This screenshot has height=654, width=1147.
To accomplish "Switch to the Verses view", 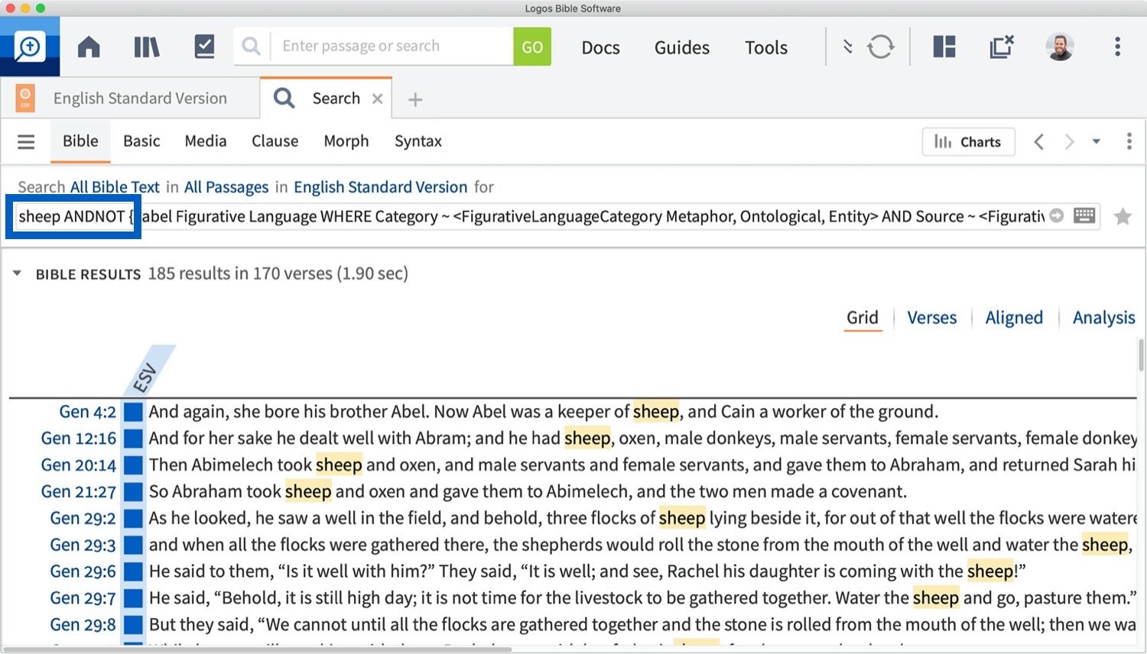I will point(931,318).
